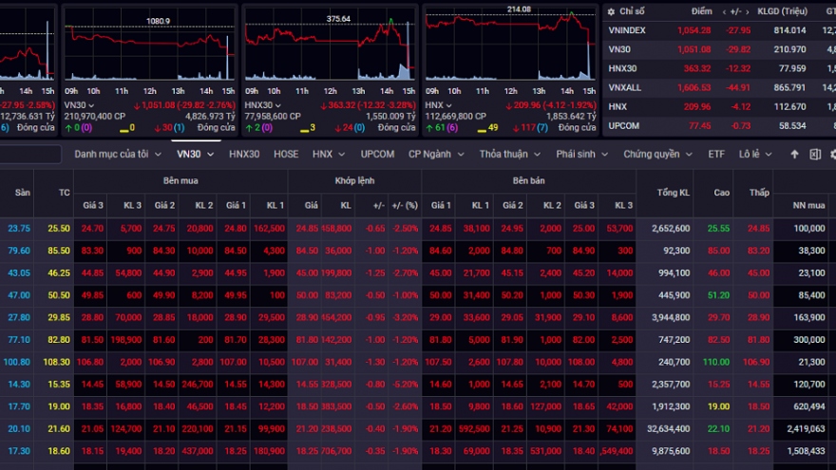The width and height of the screenshot is (836, 470).
Task: Open the Phái sinh dropdown
Action: point(583,154)
